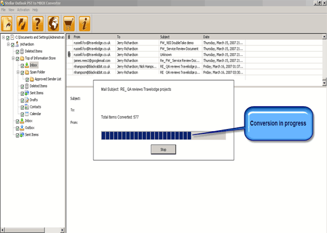Click the Convert arrows toolbar icon

22,24
